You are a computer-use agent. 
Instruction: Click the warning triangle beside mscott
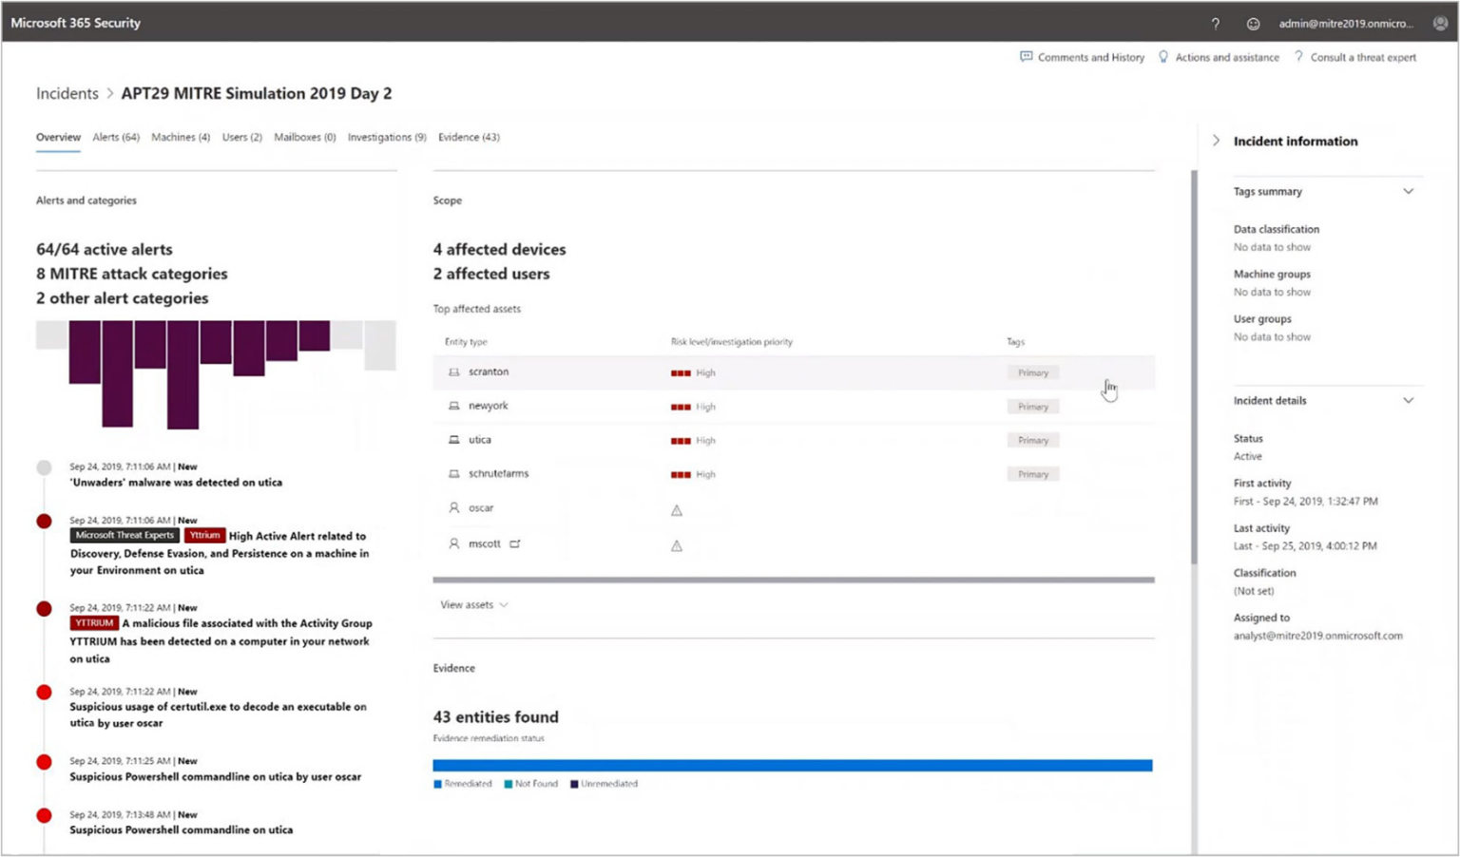coord(676,545)
